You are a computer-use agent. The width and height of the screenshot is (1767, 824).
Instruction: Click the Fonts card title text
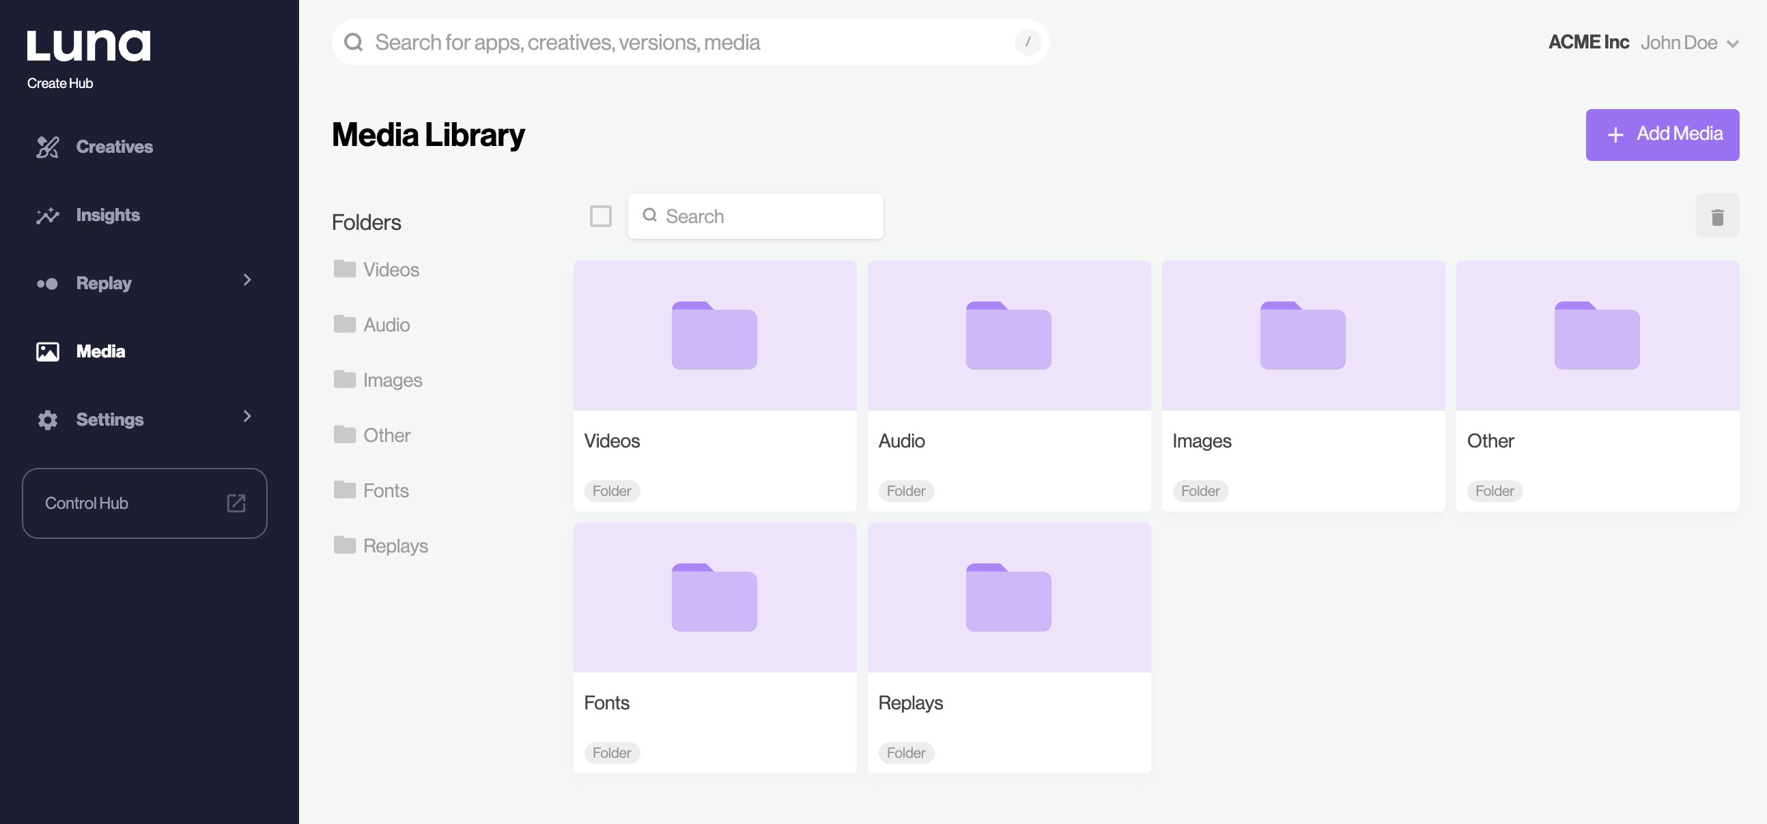click(x=607, y=703)
